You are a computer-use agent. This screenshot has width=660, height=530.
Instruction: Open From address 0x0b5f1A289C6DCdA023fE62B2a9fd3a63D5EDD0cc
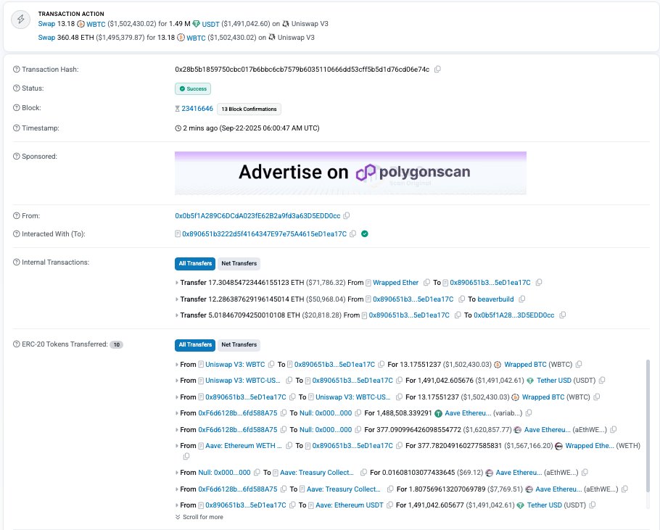pos(257,216)
